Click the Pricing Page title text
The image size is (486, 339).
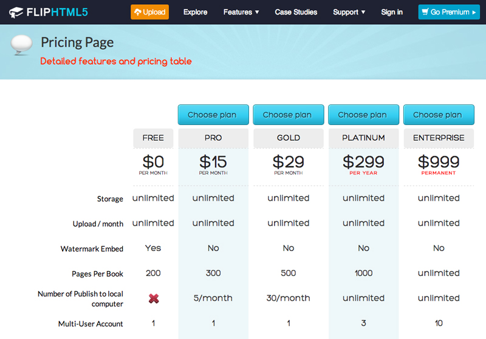[77, 43]
